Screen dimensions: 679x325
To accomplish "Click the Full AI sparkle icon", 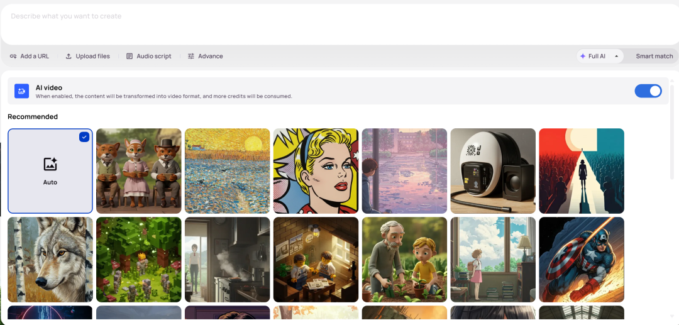I will pyautogui.click(x=583, y=56).
